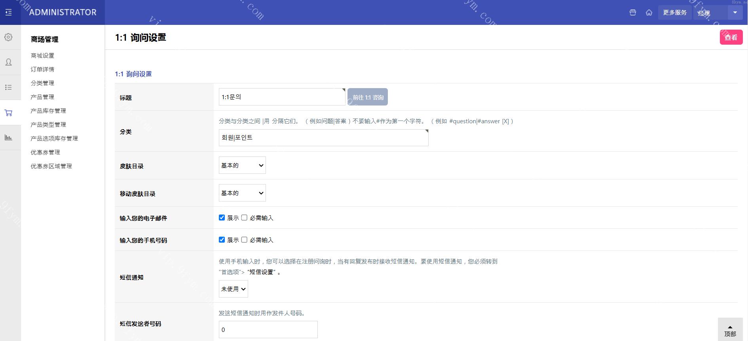Open statistics bar chart icon

pos(8,138)
